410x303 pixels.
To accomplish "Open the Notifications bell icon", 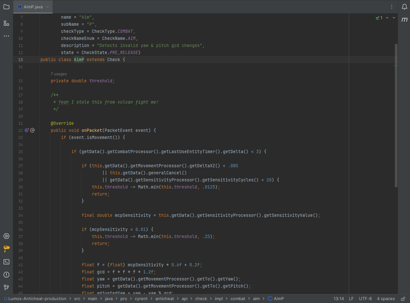I will point(404,7).
